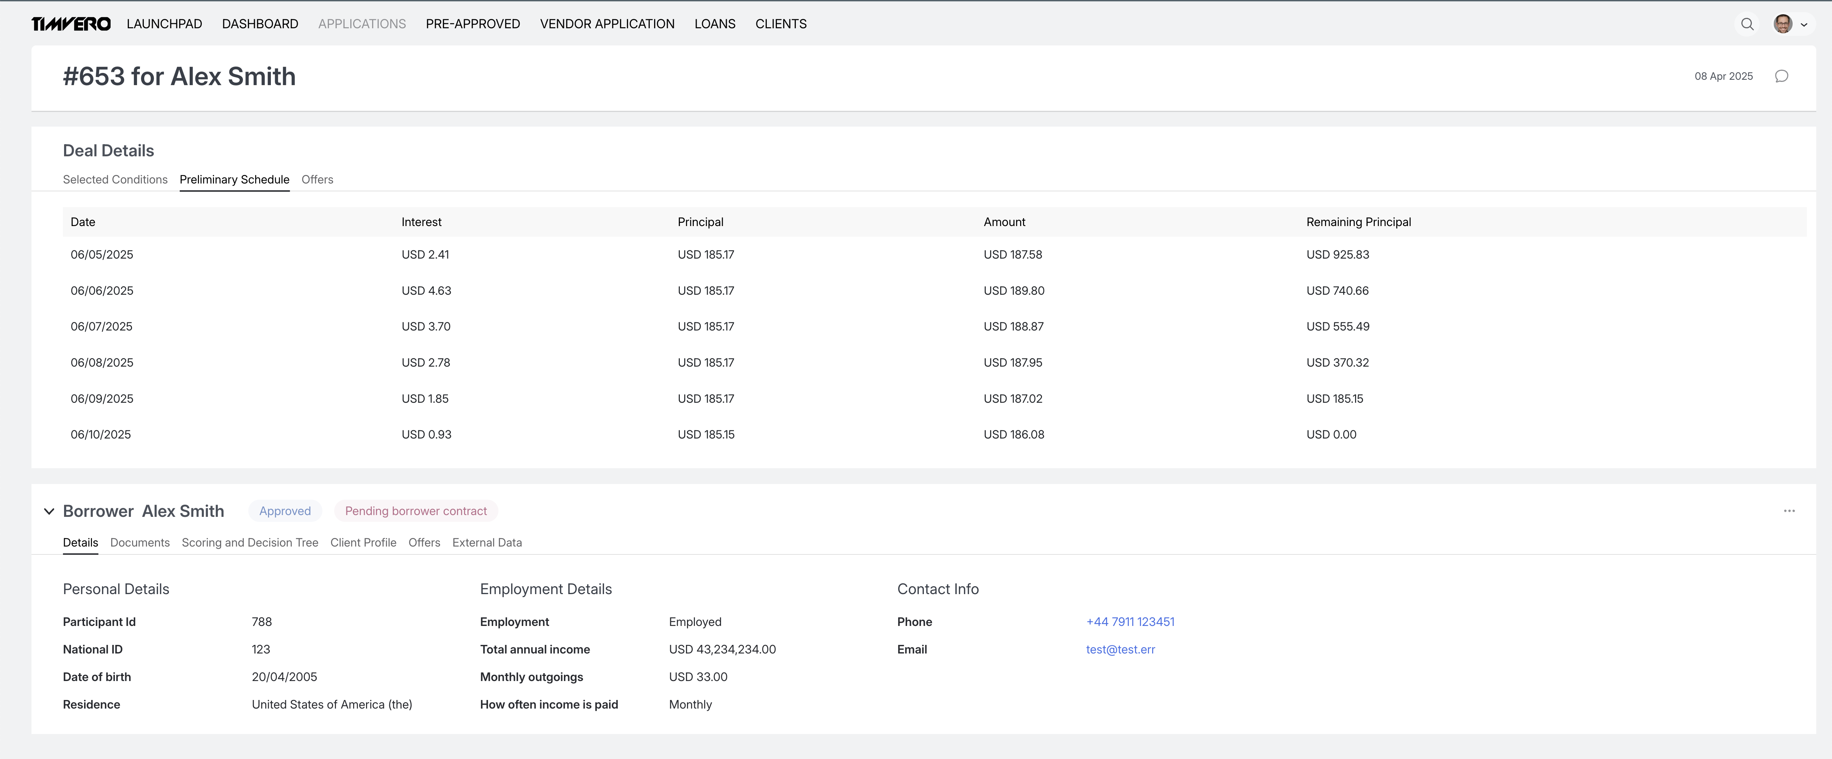Call the phone link +44 7911 123451

tap(1130, 622)
